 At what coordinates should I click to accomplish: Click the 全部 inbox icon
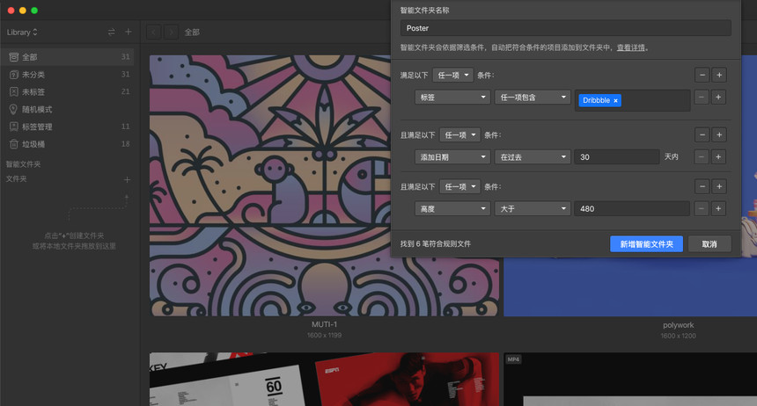point(14,57)
